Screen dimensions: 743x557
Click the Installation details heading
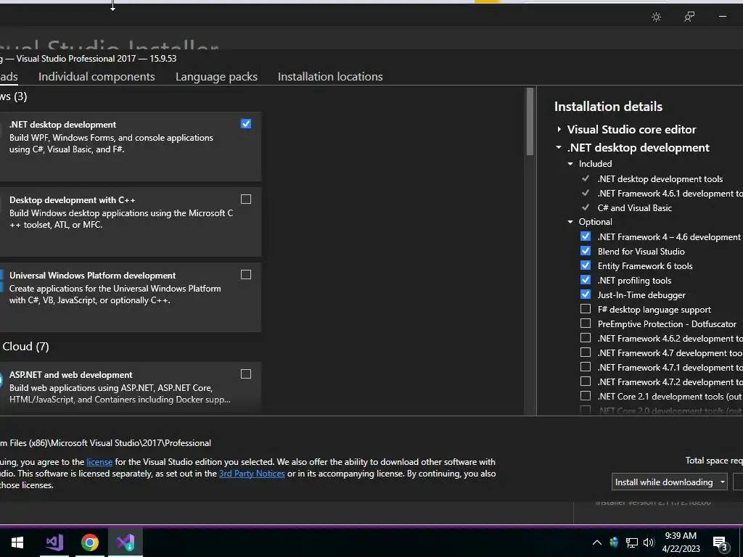tap(609, 107)
